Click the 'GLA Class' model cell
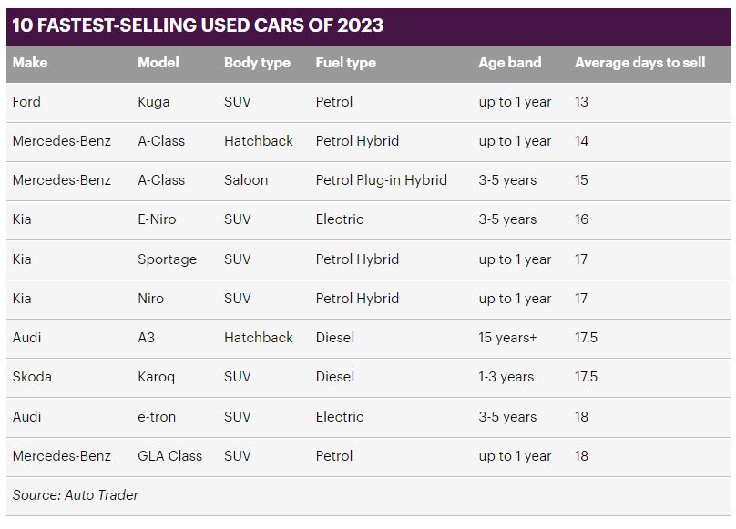Screen dimensions: 736x529 169,456
